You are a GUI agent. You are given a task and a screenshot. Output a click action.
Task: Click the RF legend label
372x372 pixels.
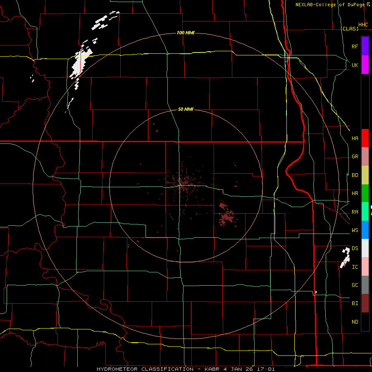click(355, 46)
